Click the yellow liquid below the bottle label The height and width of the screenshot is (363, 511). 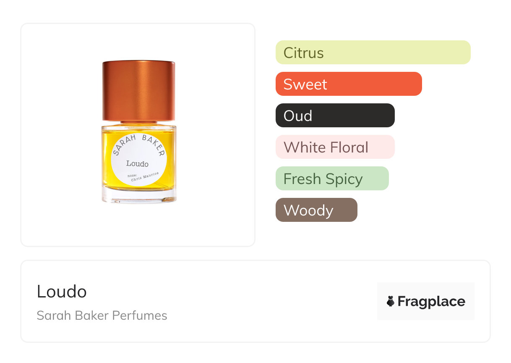pos(139,188)
